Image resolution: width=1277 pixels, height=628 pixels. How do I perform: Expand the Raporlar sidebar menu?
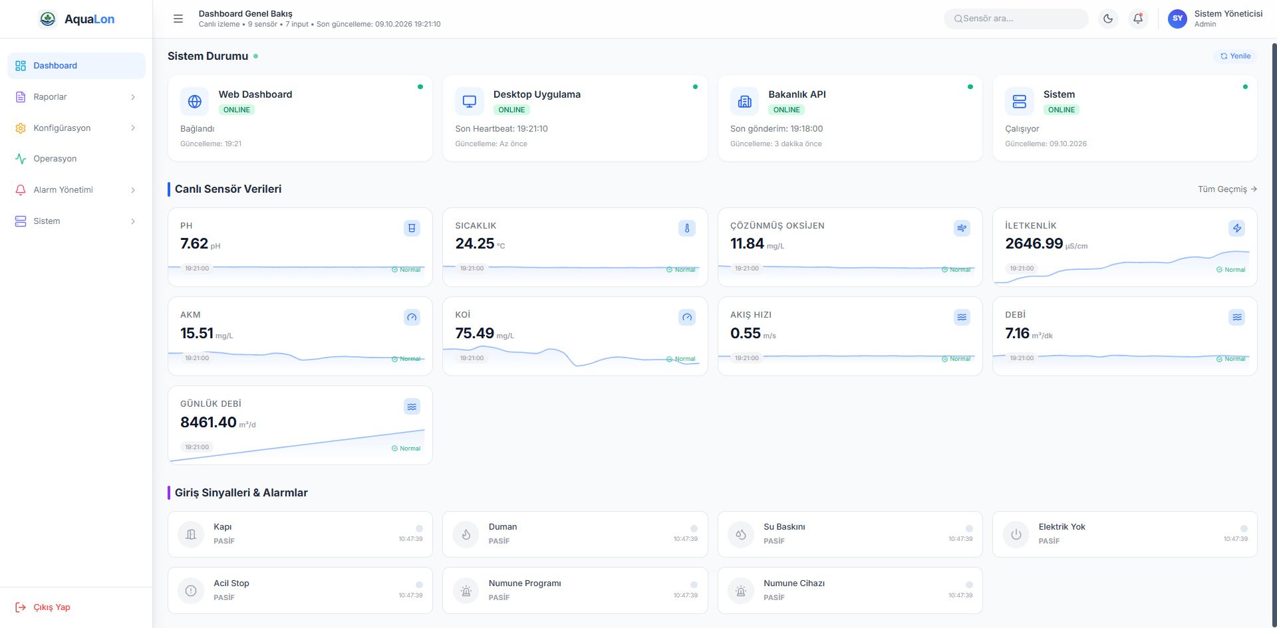pos(76,97)
